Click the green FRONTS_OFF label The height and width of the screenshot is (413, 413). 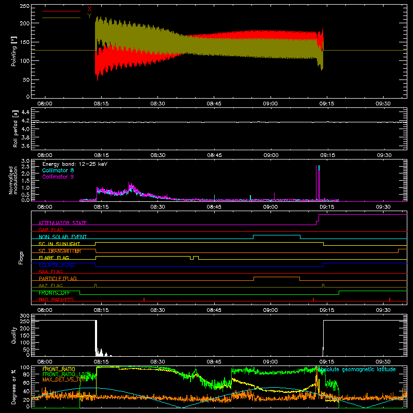pyautogui.click(x=54, y=293)
